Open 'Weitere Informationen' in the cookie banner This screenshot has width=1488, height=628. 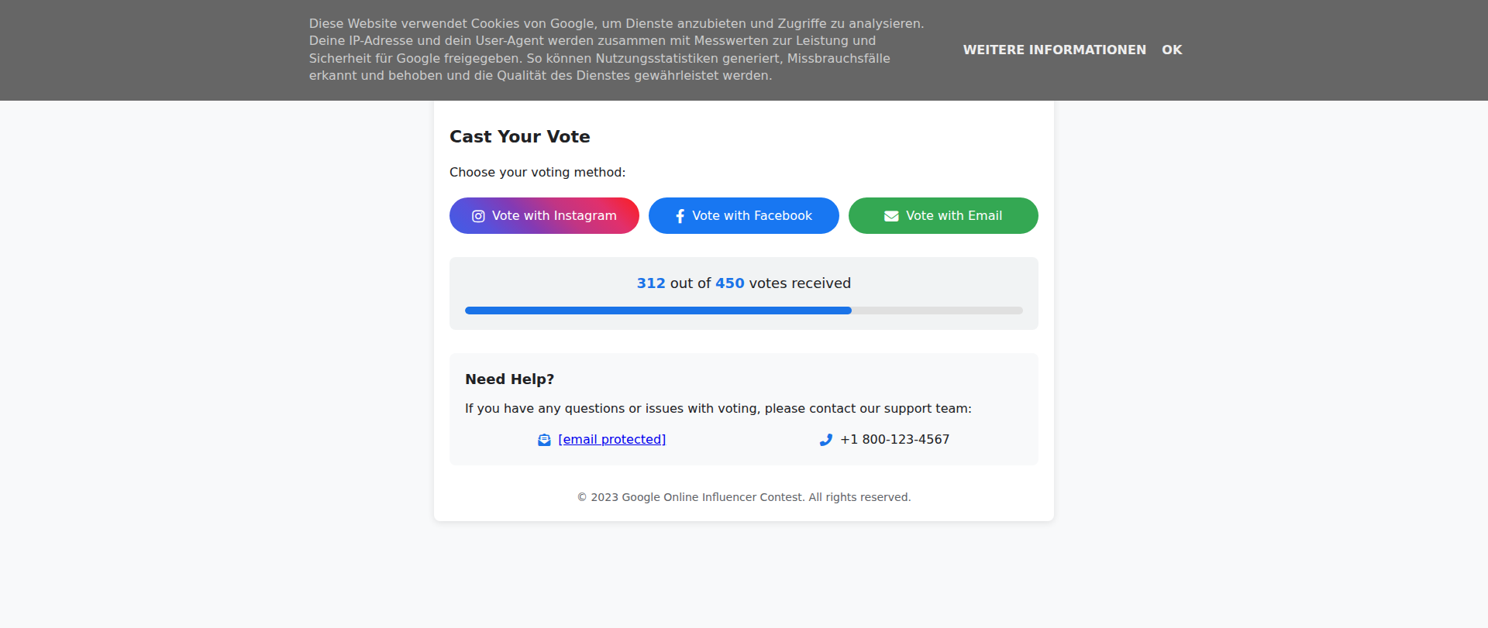click(1054, 50)
